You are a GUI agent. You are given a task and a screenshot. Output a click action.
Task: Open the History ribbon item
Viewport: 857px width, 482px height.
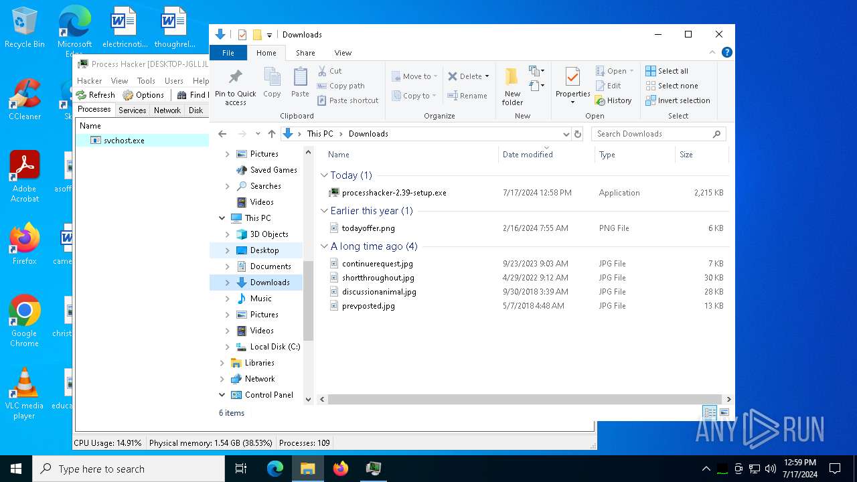click(x=613, y=100)
